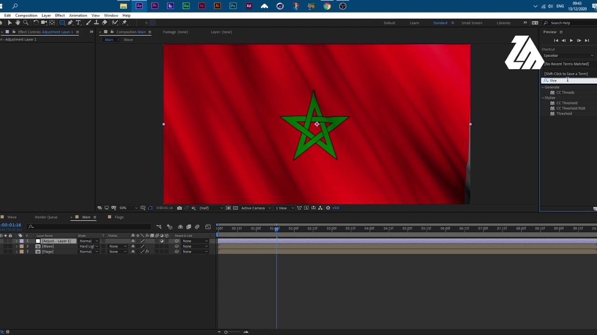This screenshot has width=597, height=335.
Task: Select the Zoom magnifier tool
Action: click(x=26, y=22)
